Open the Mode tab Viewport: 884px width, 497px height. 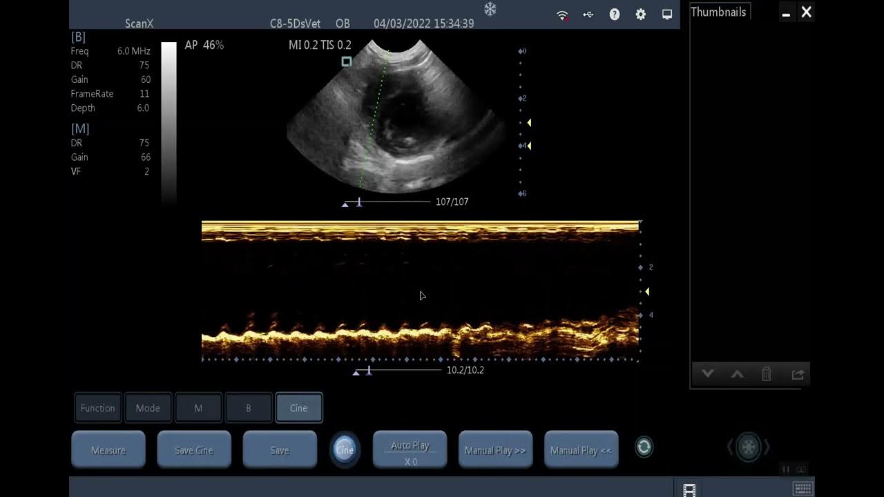point(148,408)
